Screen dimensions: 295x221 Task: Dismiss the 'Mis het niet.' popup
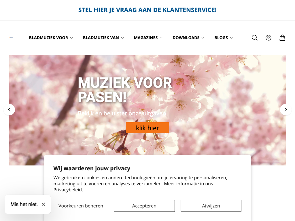click(x=43, y=204)
